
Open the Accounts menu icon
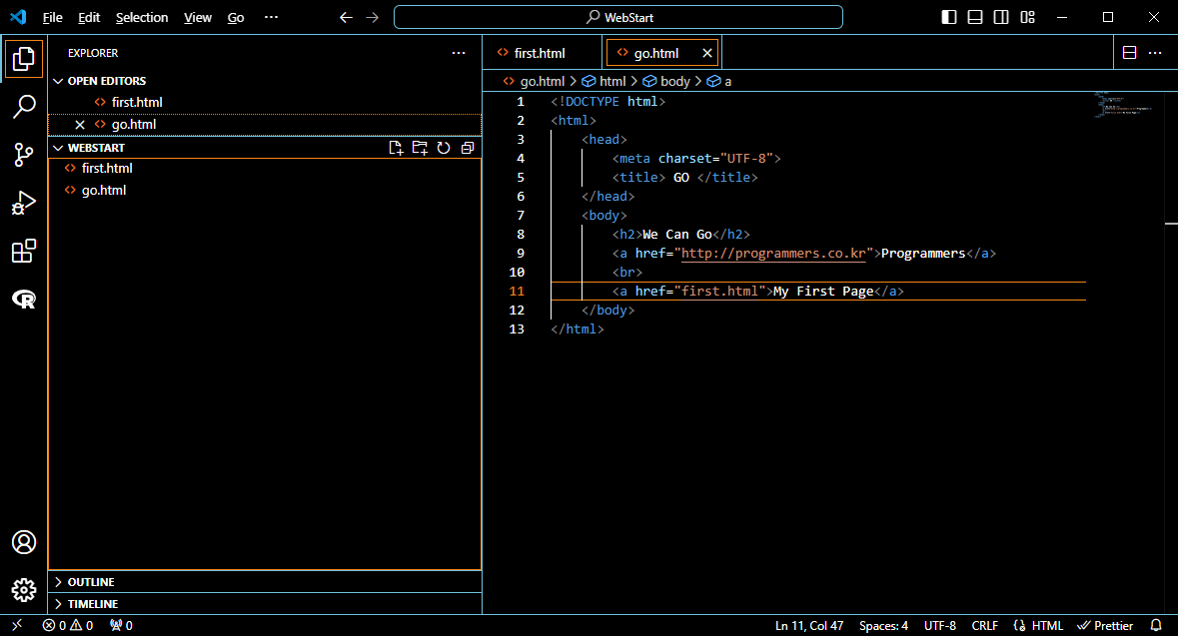[23, 542]
